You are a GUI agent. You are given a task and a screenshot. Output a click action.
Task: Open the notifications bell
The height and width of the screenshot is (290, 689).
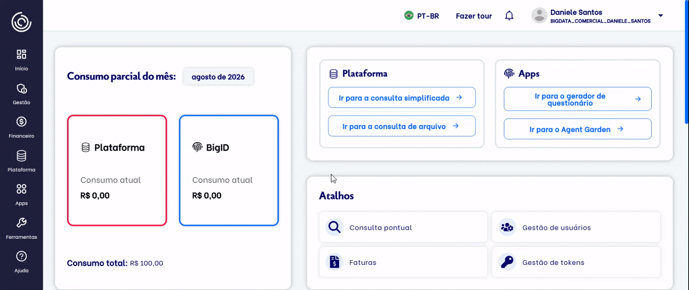click(x=509, y=16)
